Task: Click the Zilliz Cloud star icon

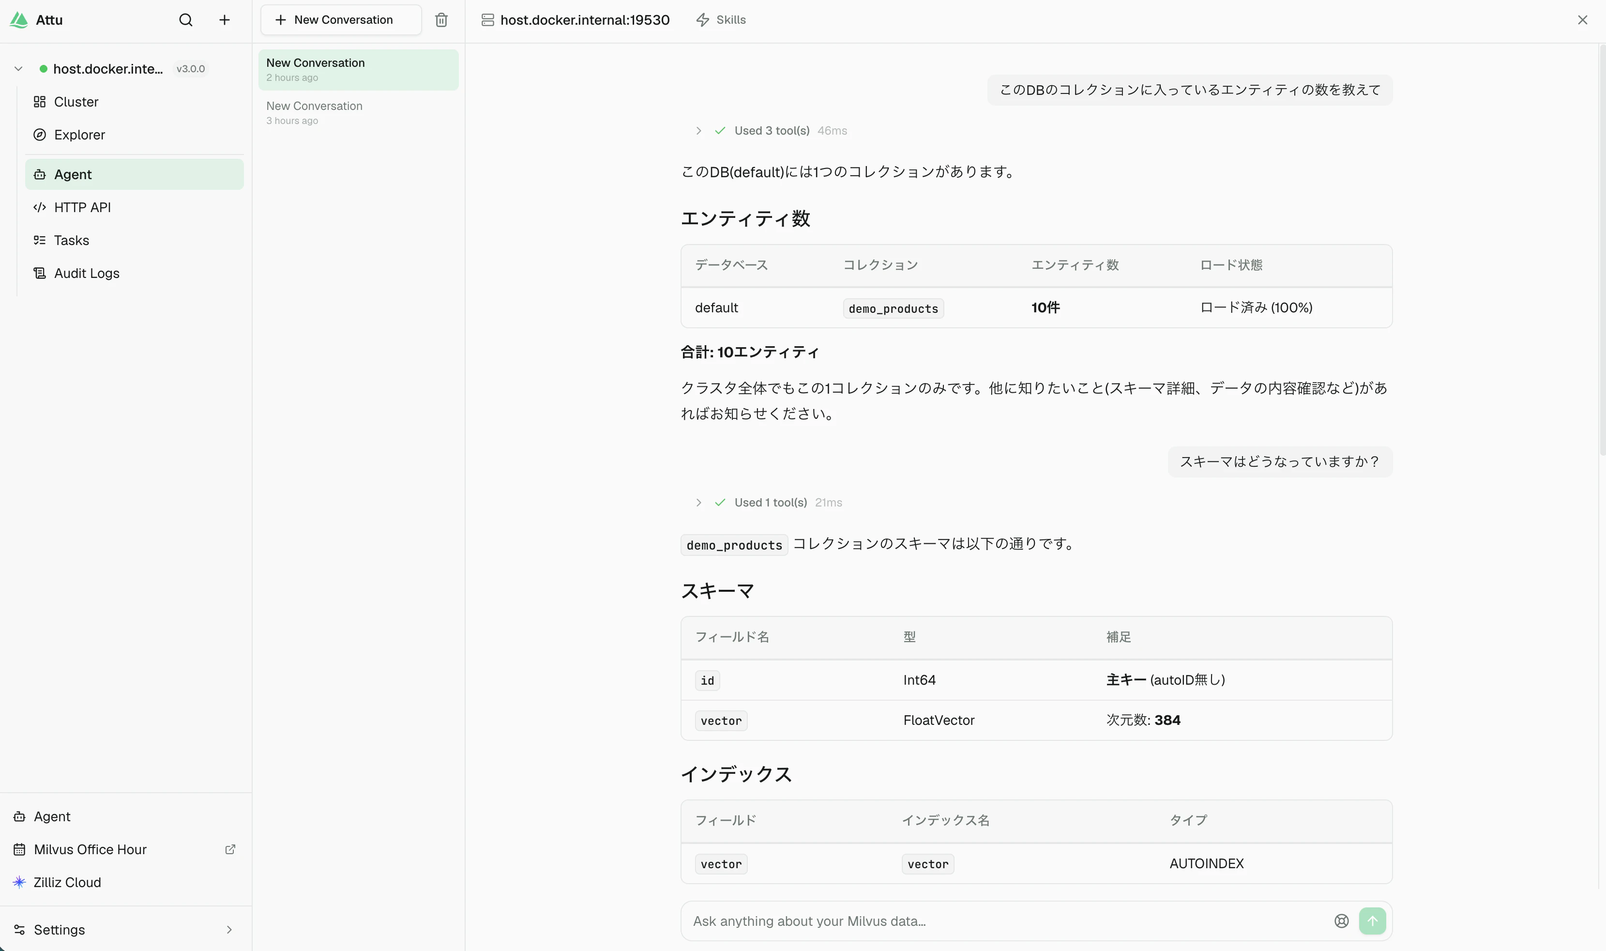Action: coord(19,882)
